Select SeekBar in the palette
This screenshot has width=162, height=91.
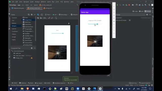click(x=27, y=34)
